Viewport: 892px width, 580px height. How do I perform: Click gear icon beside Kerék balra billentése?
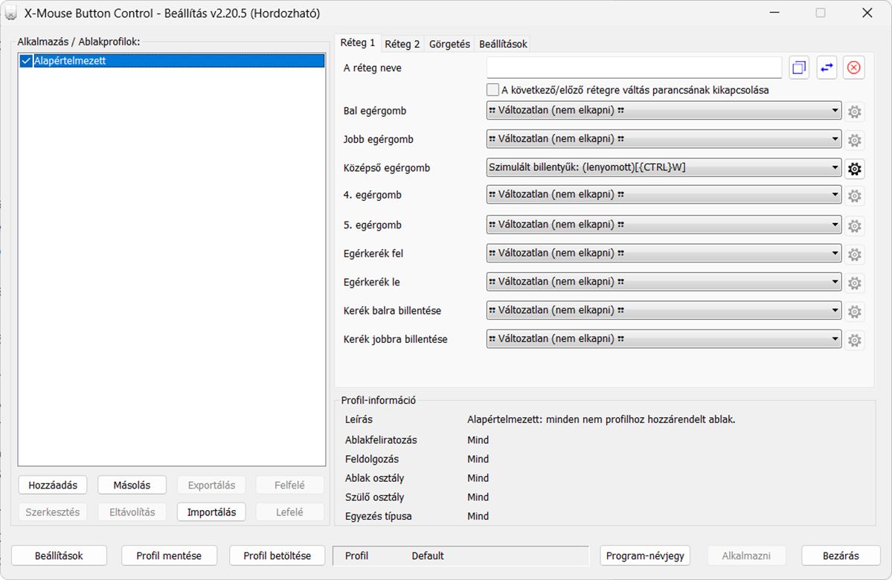pos(854,311)
